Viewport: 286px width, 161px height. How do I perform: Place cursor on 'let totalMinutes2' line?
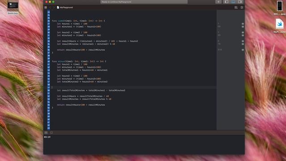[82, 81]
